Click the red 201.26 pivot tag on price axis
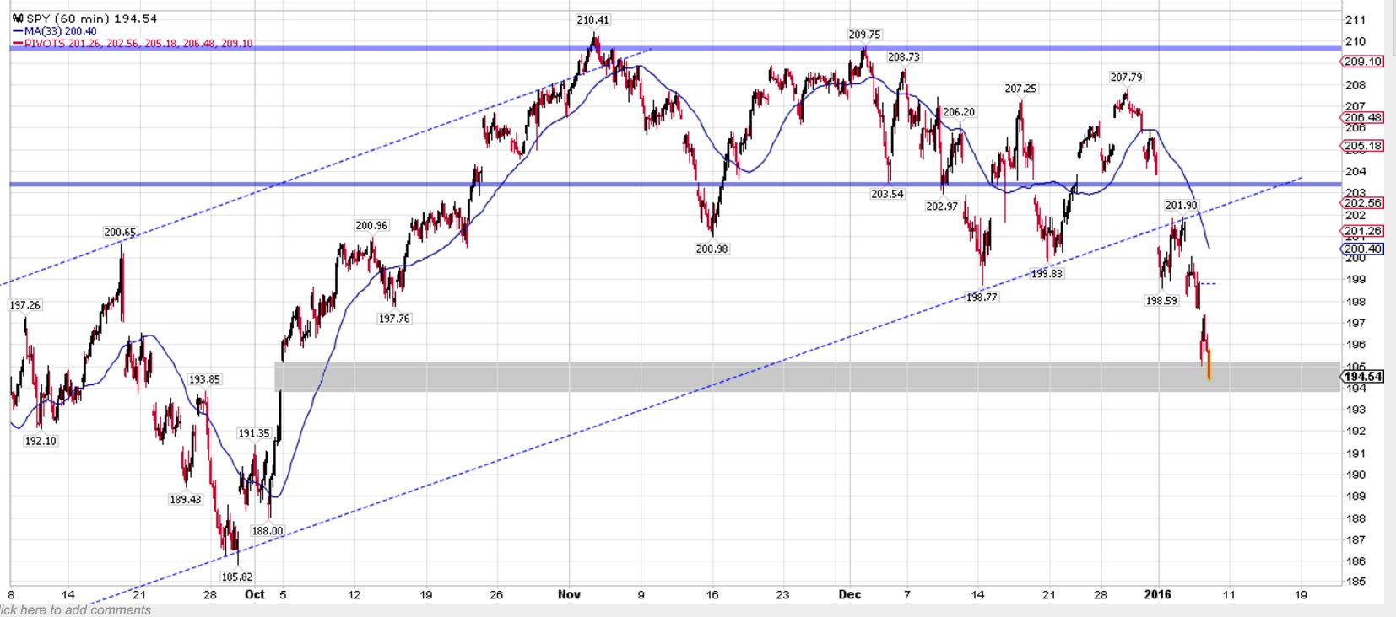The width and height of the screenshot is (1396, 617). pyautogui.click(x=1363, y=231)
